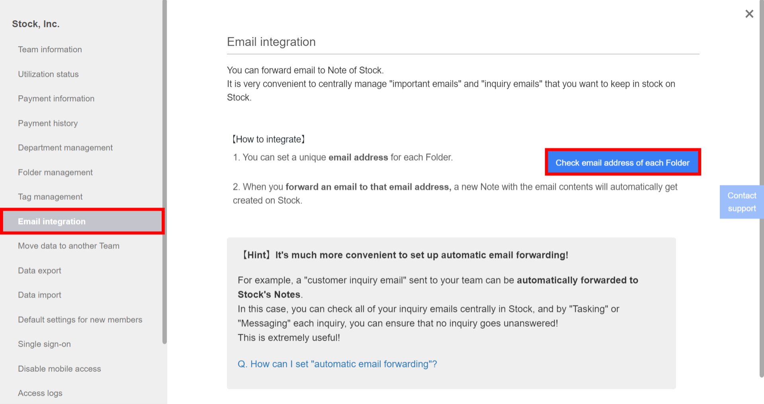Open Department management
764x404 pixels.
65,147
